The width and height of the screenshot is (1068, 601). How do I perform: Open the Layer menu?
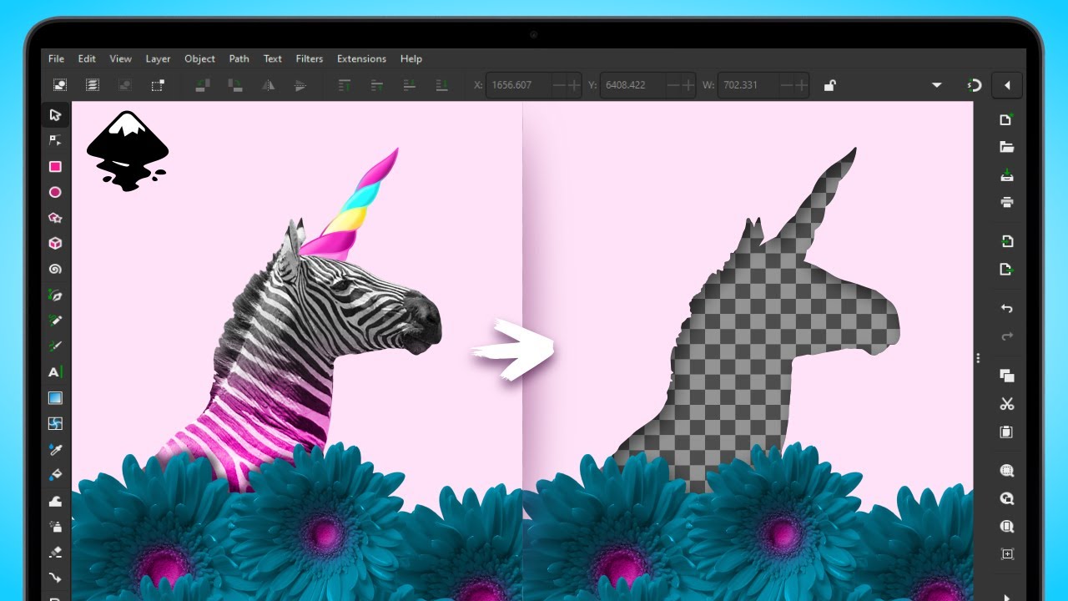tap(158, 59)
